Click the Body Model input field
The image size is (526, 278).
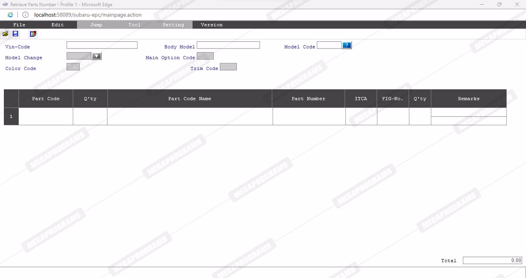click(x=228, y=45)
